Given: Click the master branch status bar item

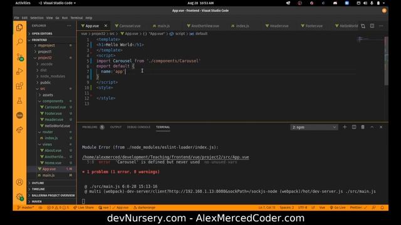Looking at the screenshot, I should tap(26, 207).
